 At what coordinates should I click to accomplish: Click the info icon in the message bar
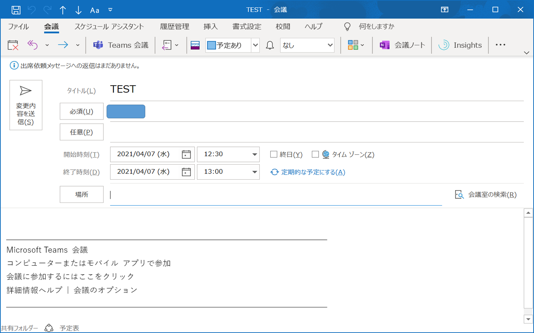coord(14,66)
